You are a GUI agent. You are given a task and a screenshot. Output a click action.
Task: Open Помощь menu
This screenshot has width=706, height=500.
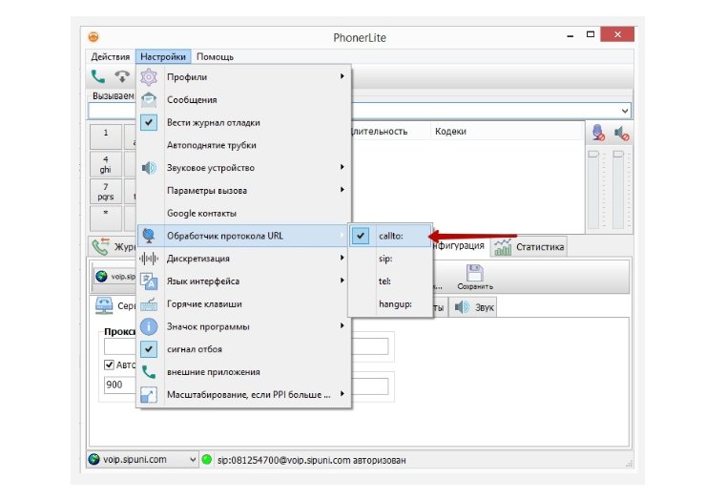[215, 56]
